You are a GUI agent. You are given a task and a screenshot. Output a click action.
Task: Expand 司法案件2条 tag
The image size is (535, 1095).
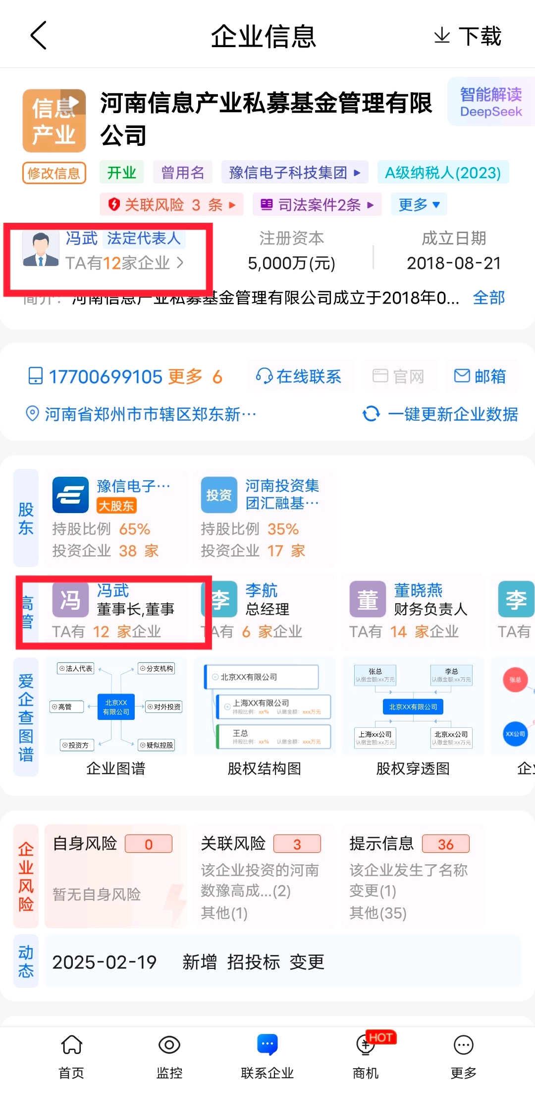point(317,204)
